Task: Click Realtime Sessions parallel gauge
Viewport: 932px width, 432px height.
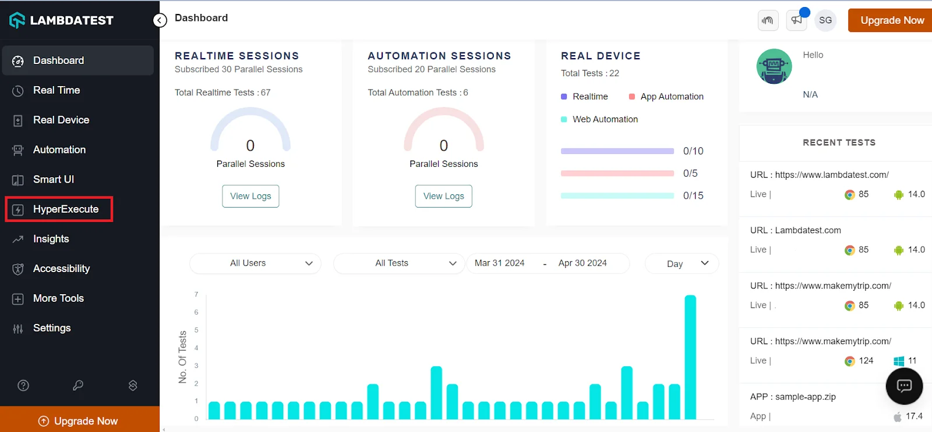Action: click(250, 130)
